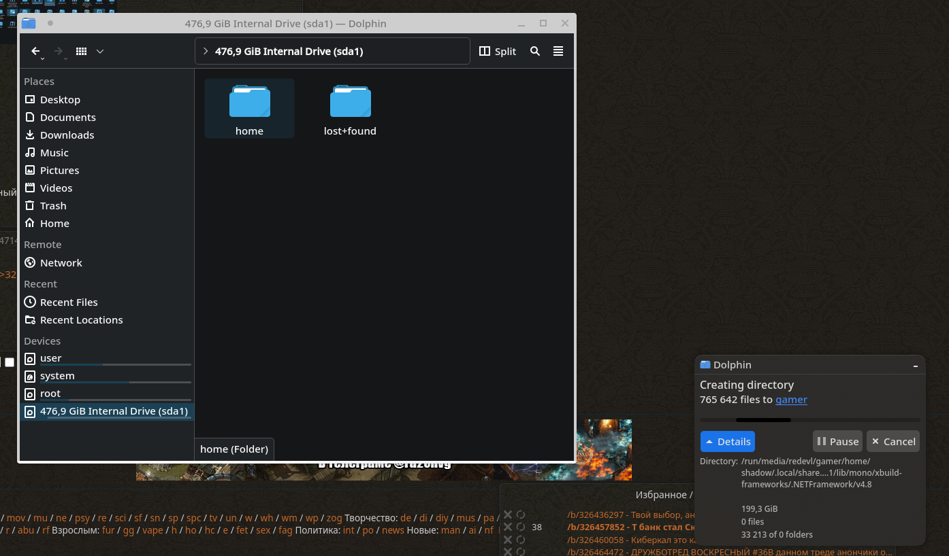Select the system device in sidebar

(57, 376)
